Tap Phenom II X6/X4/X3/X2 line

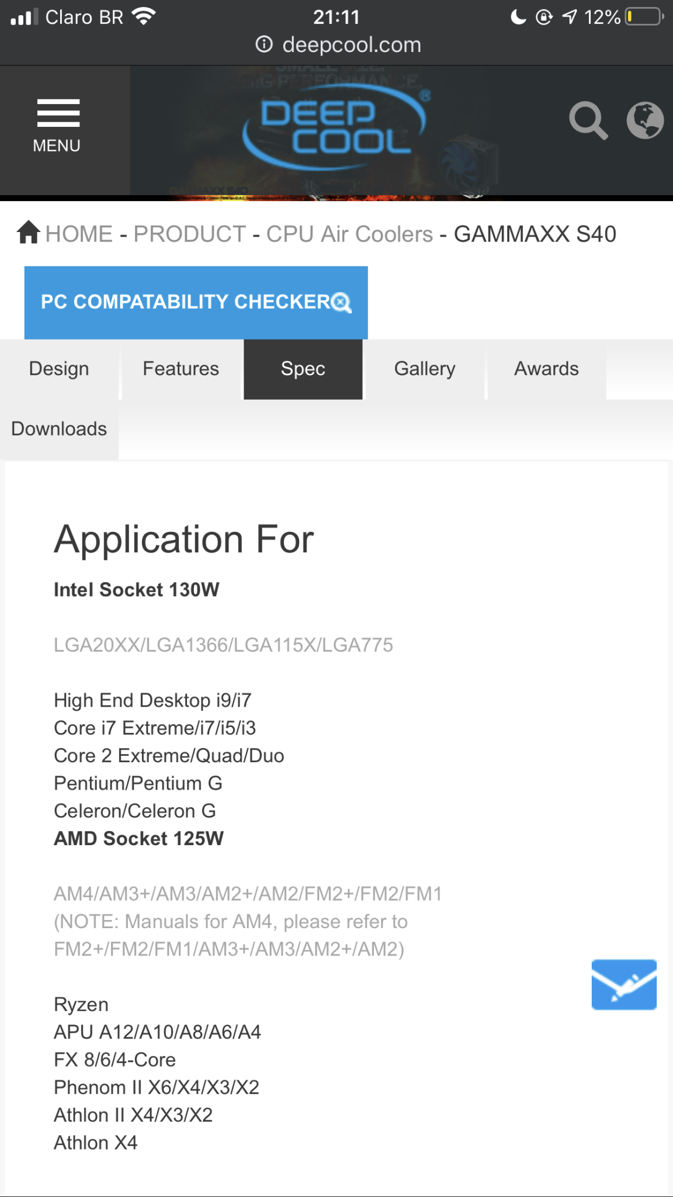[x=157, y=1088]
